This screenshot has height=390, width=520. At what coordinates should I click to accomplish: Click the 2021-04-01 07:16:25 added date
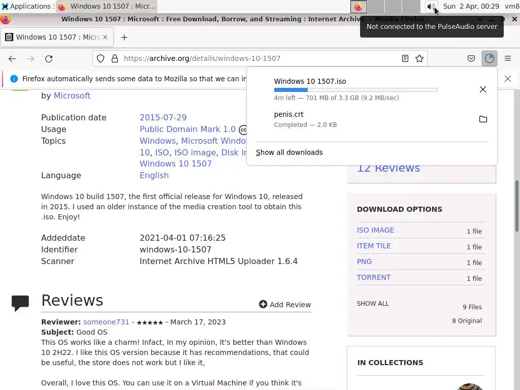click(x=182, y=238)
